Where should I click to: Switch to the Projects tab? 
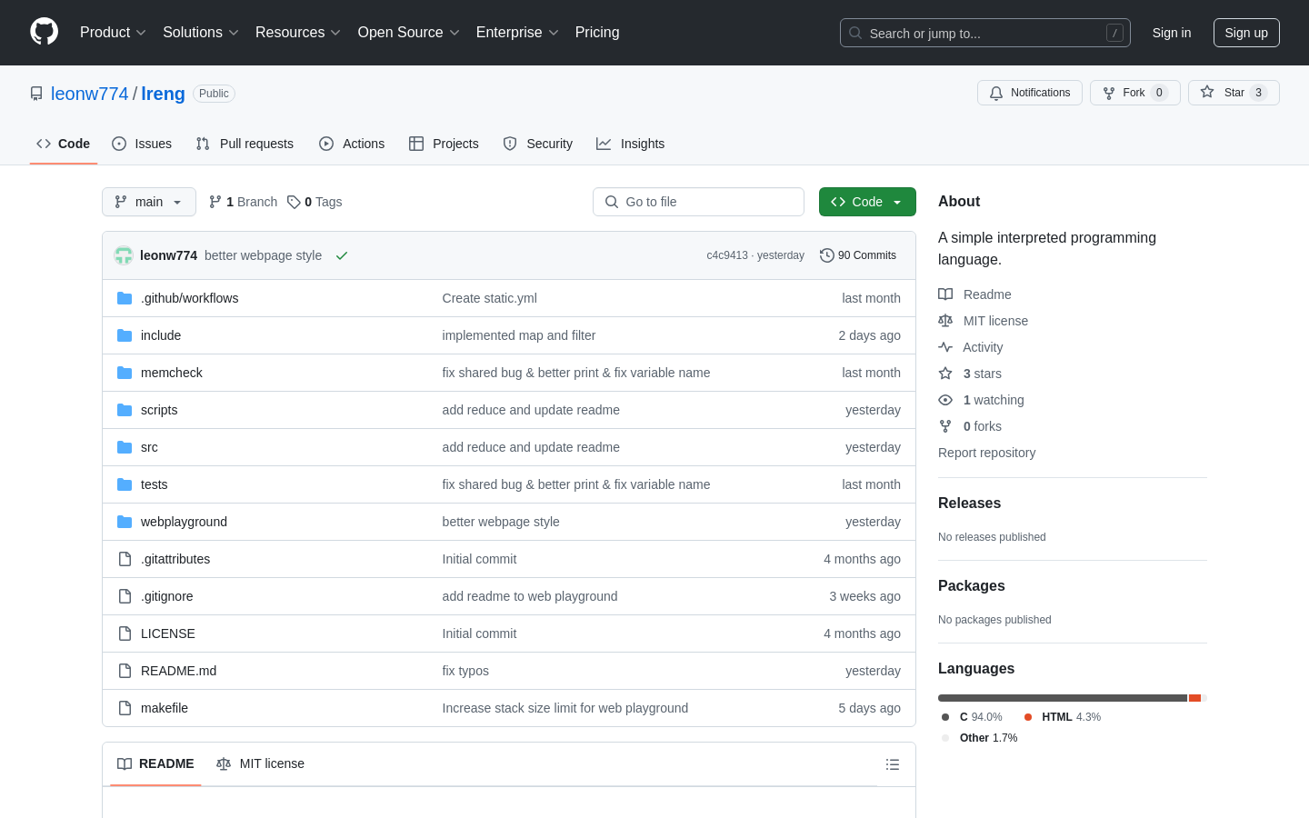[444, 144]
